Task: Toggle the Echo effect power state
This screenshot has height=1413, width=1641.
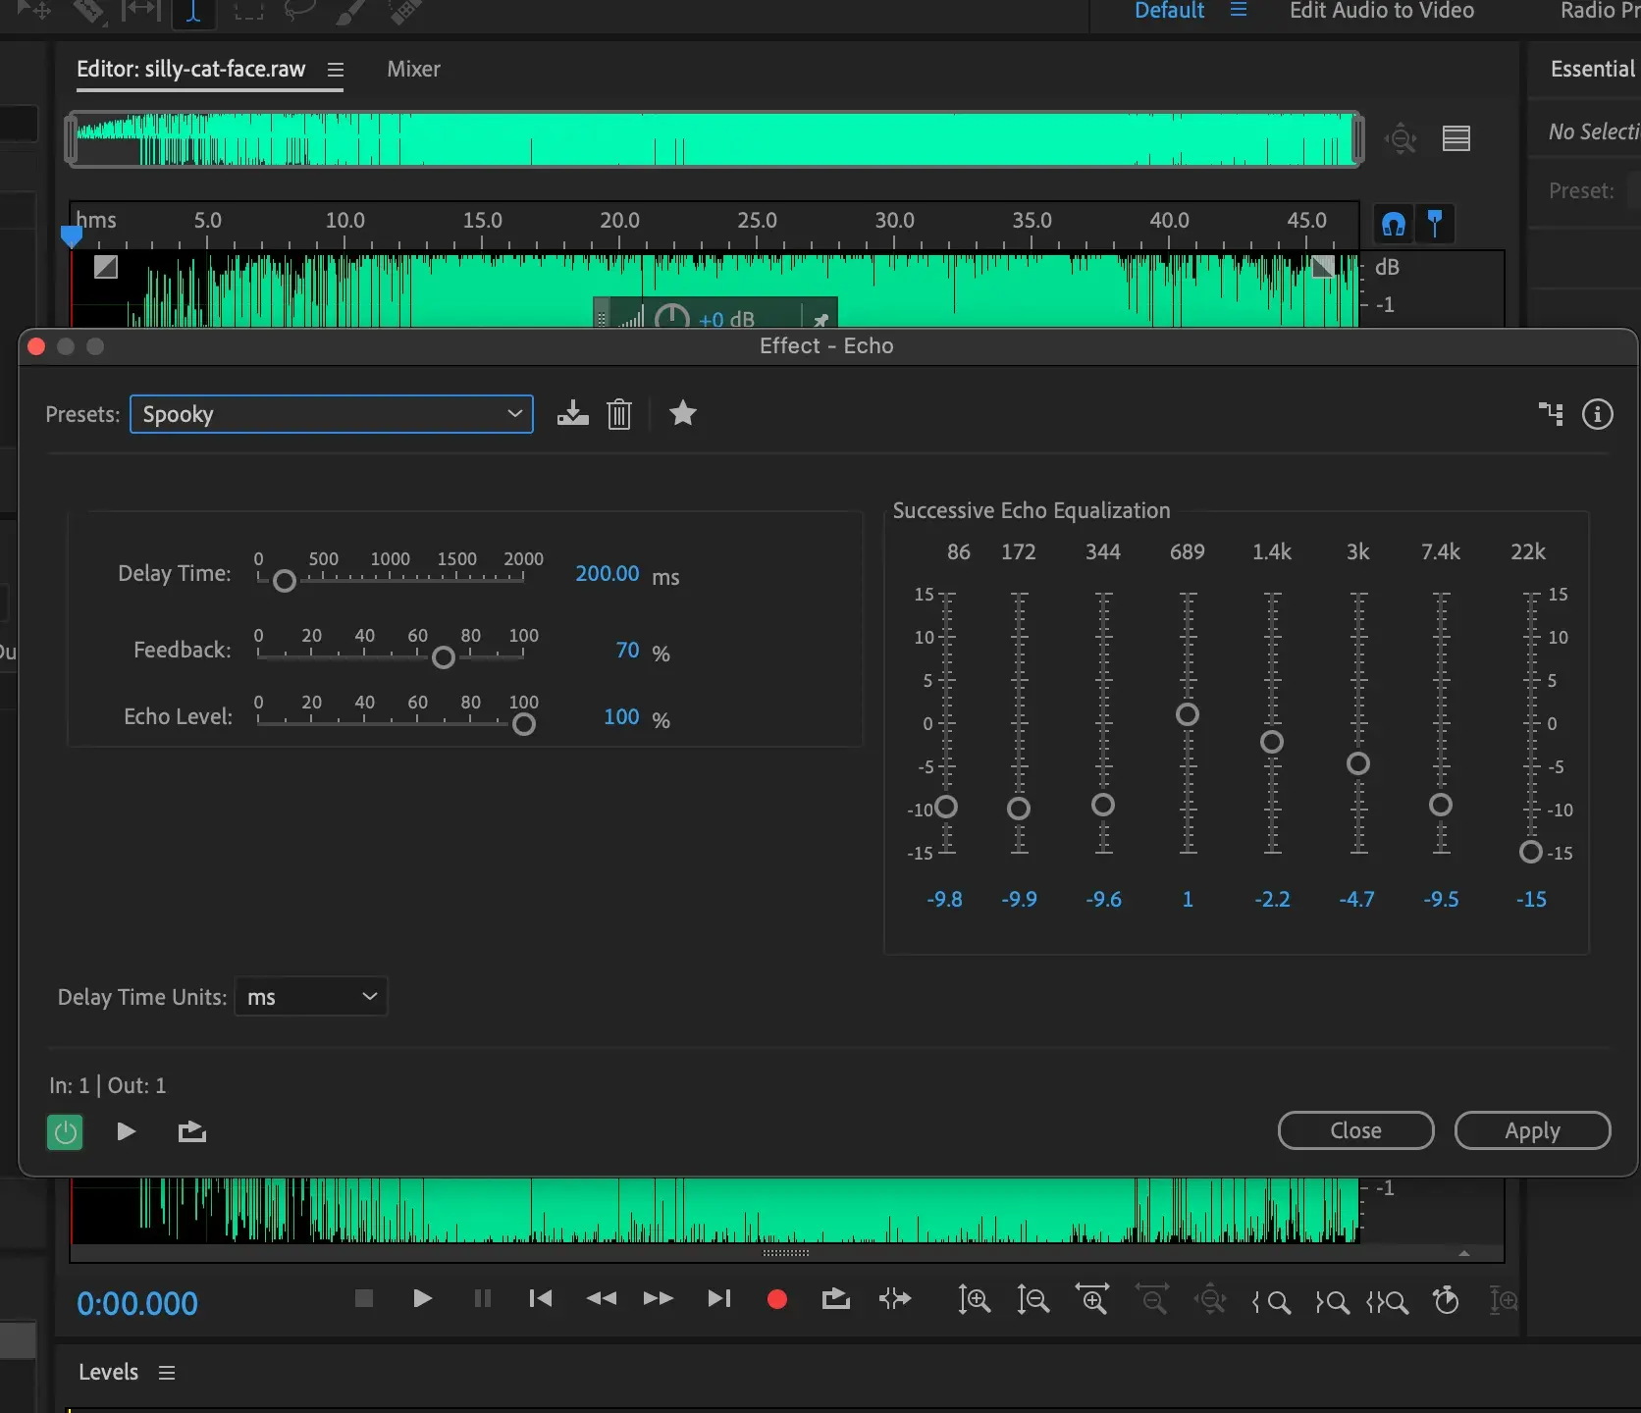Action: (65, 1132)
